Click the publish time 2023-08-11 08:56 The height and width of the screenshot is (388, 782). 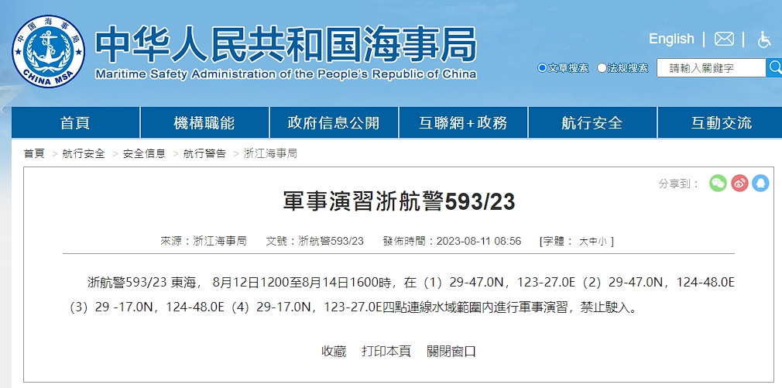tap(478, 242)
